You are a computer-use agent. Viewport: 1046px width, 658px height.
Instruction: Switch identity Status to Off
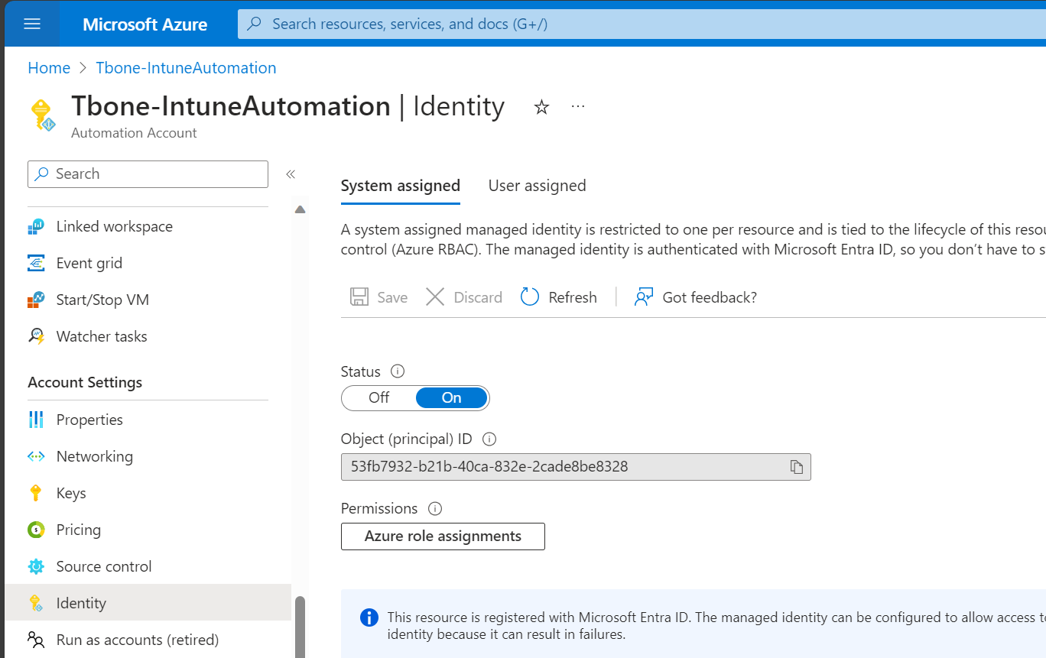coord(378,397)
